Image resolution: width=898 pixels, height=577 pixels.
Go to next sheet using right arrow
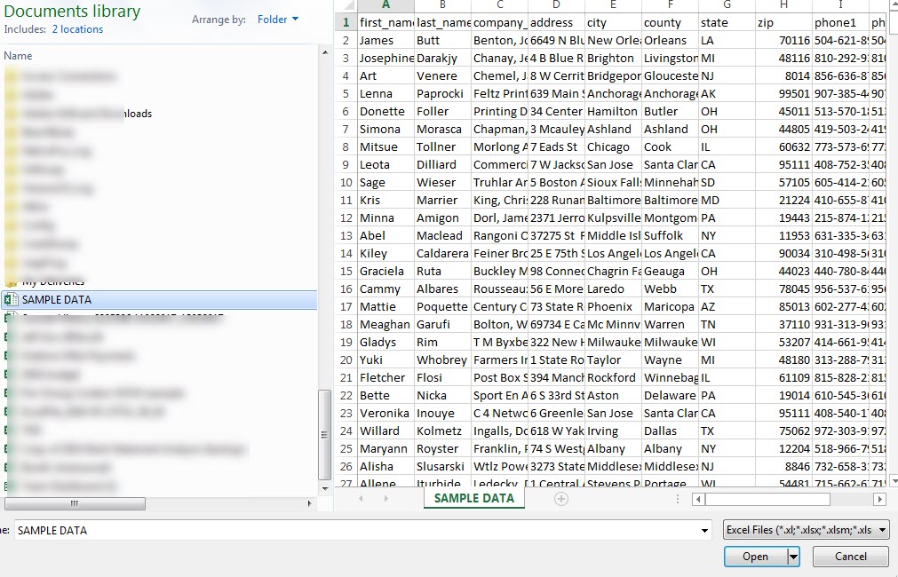[x=386, y=499]
